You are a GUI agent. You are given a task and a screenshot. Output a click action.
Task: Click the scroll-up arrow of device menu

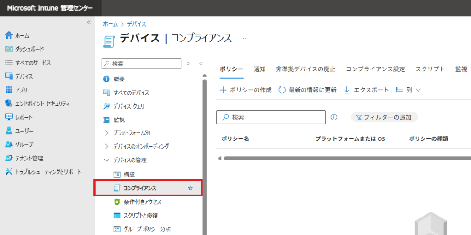(204, 75)
